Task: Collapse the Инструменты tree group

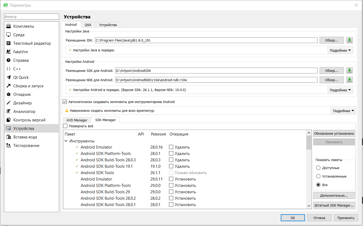Action: [x=66, y=141]
